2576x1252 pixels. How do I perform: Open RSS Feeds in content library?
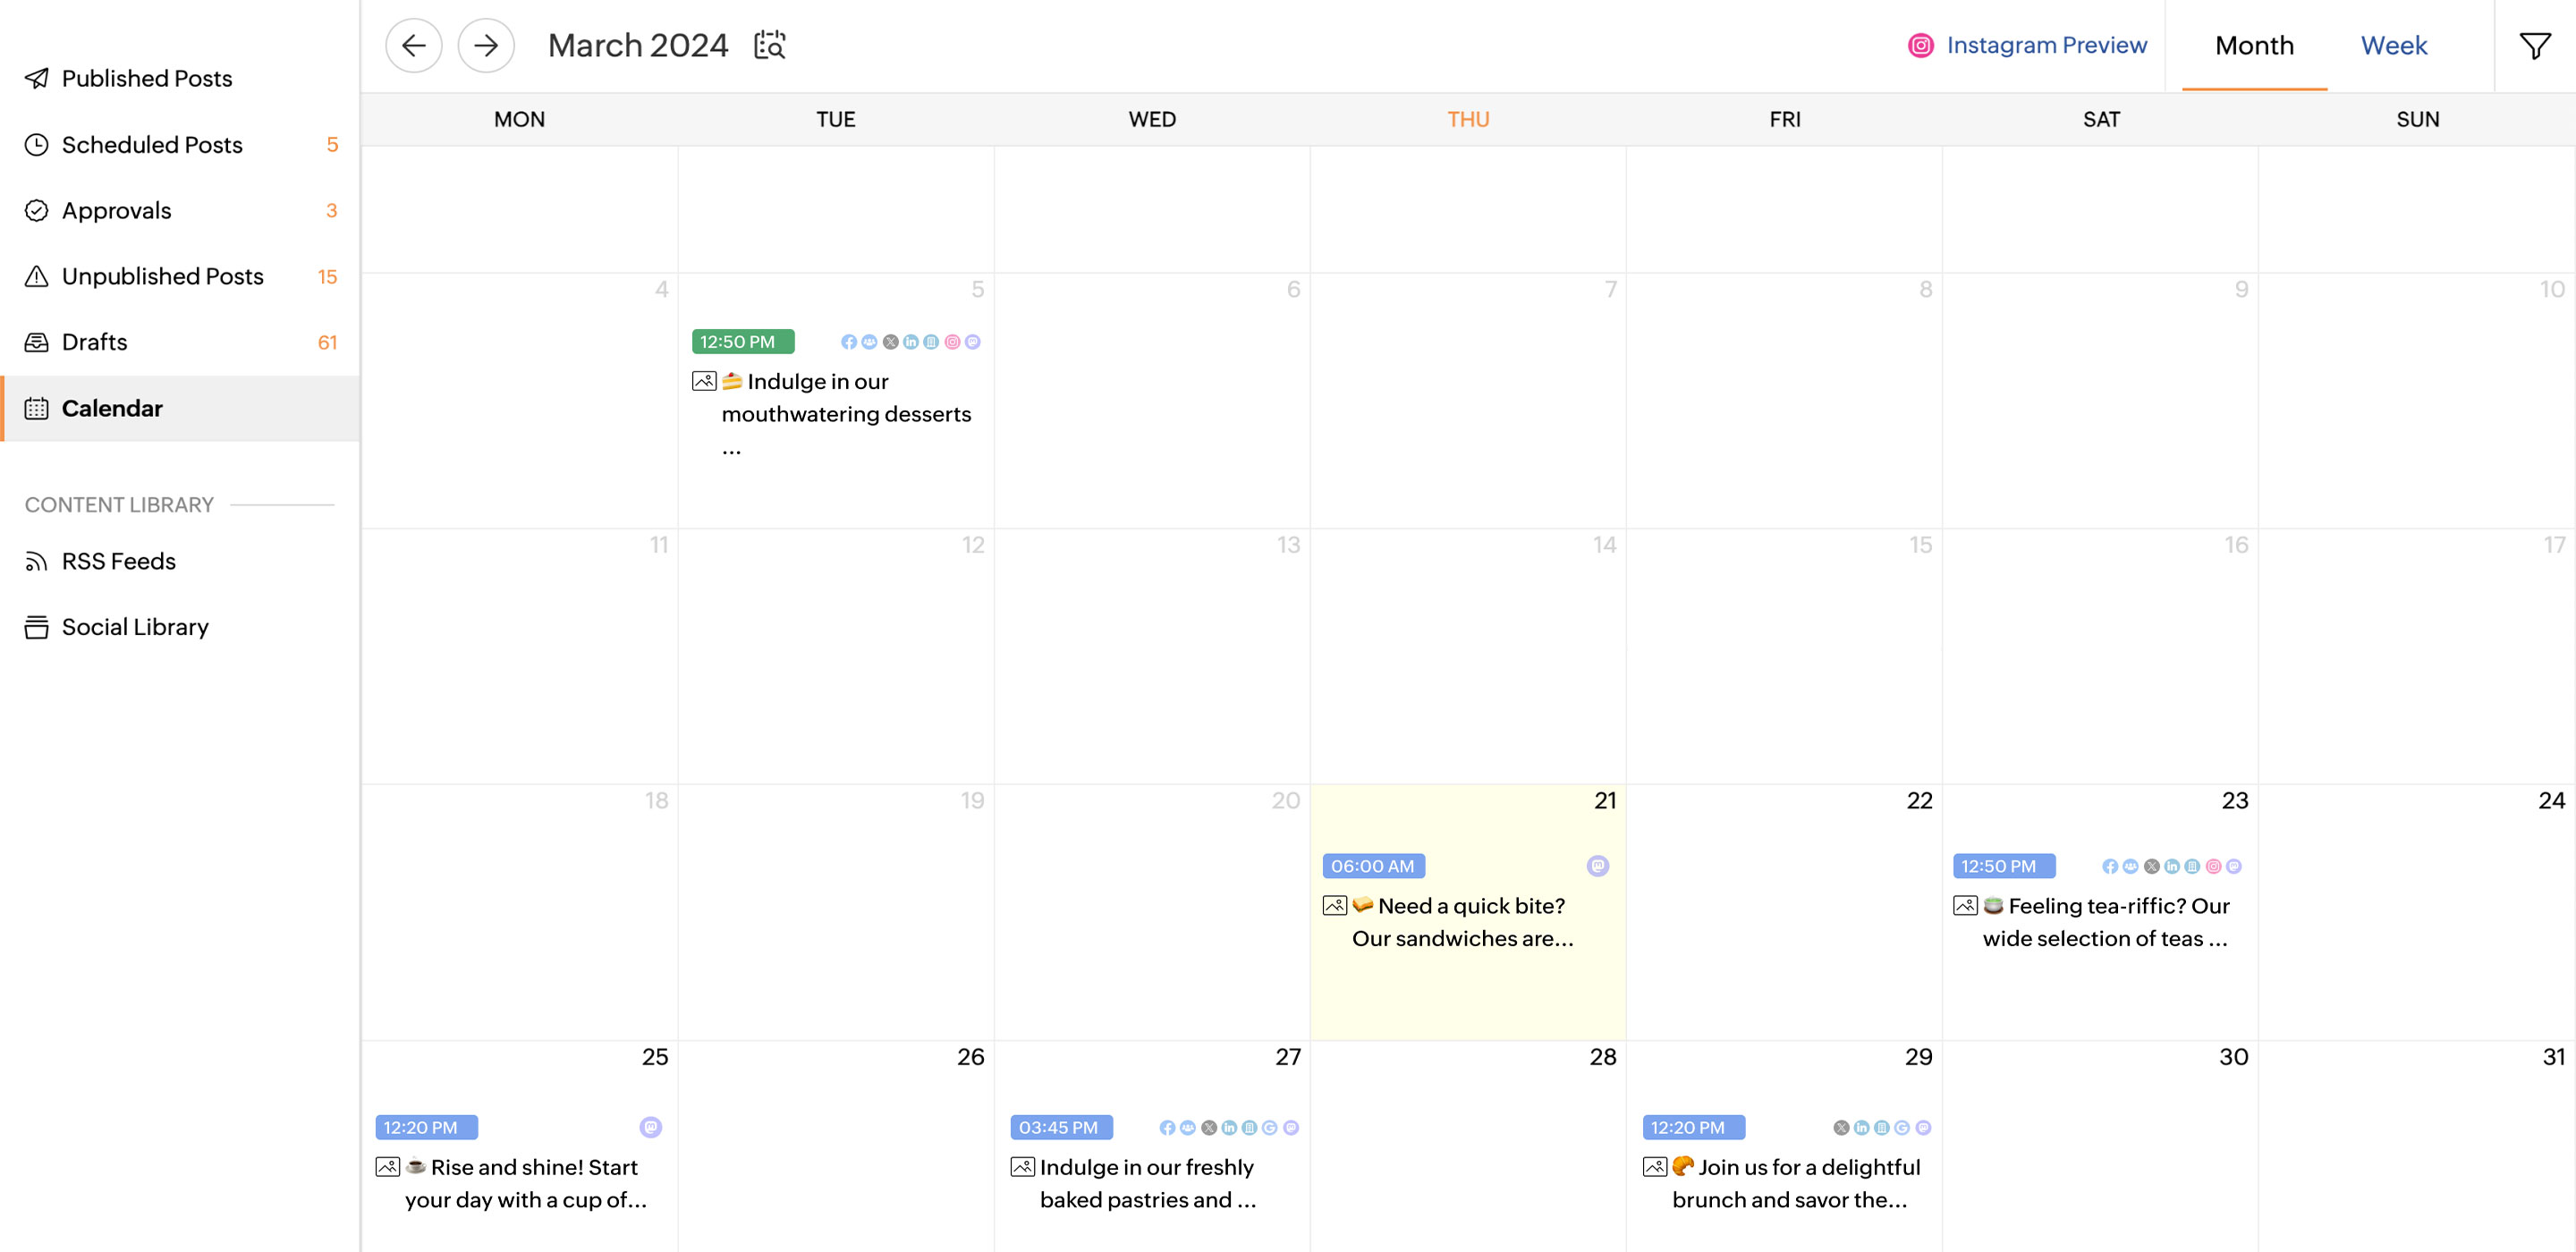(118, 561)
